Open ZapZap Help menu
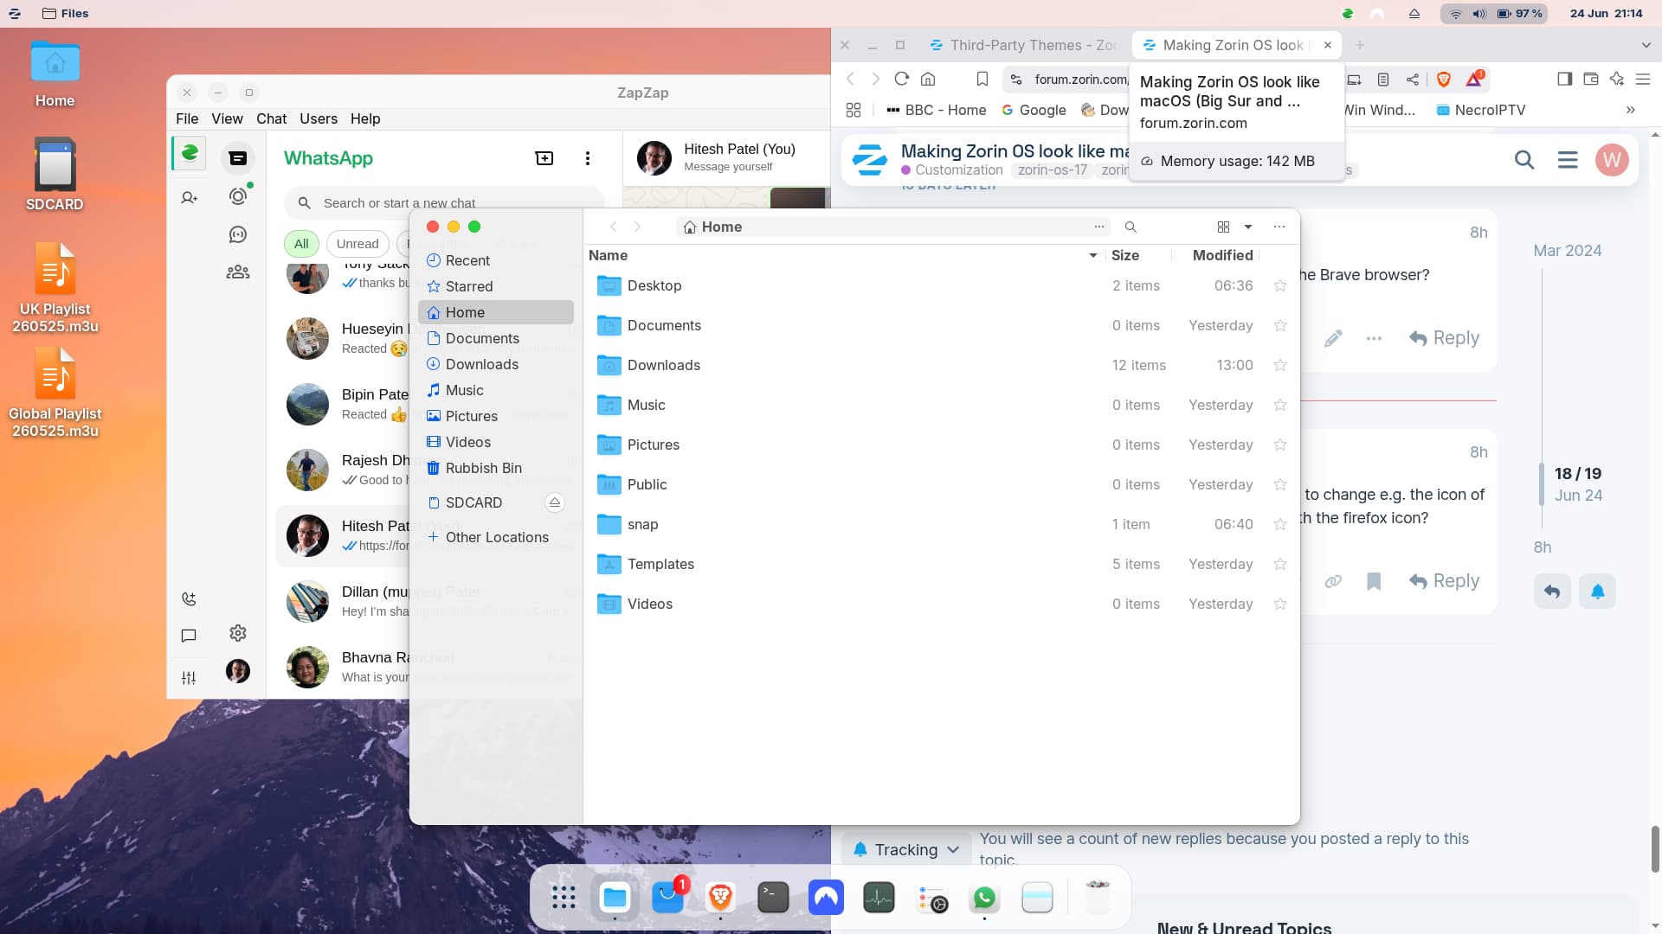 point(365,118)
